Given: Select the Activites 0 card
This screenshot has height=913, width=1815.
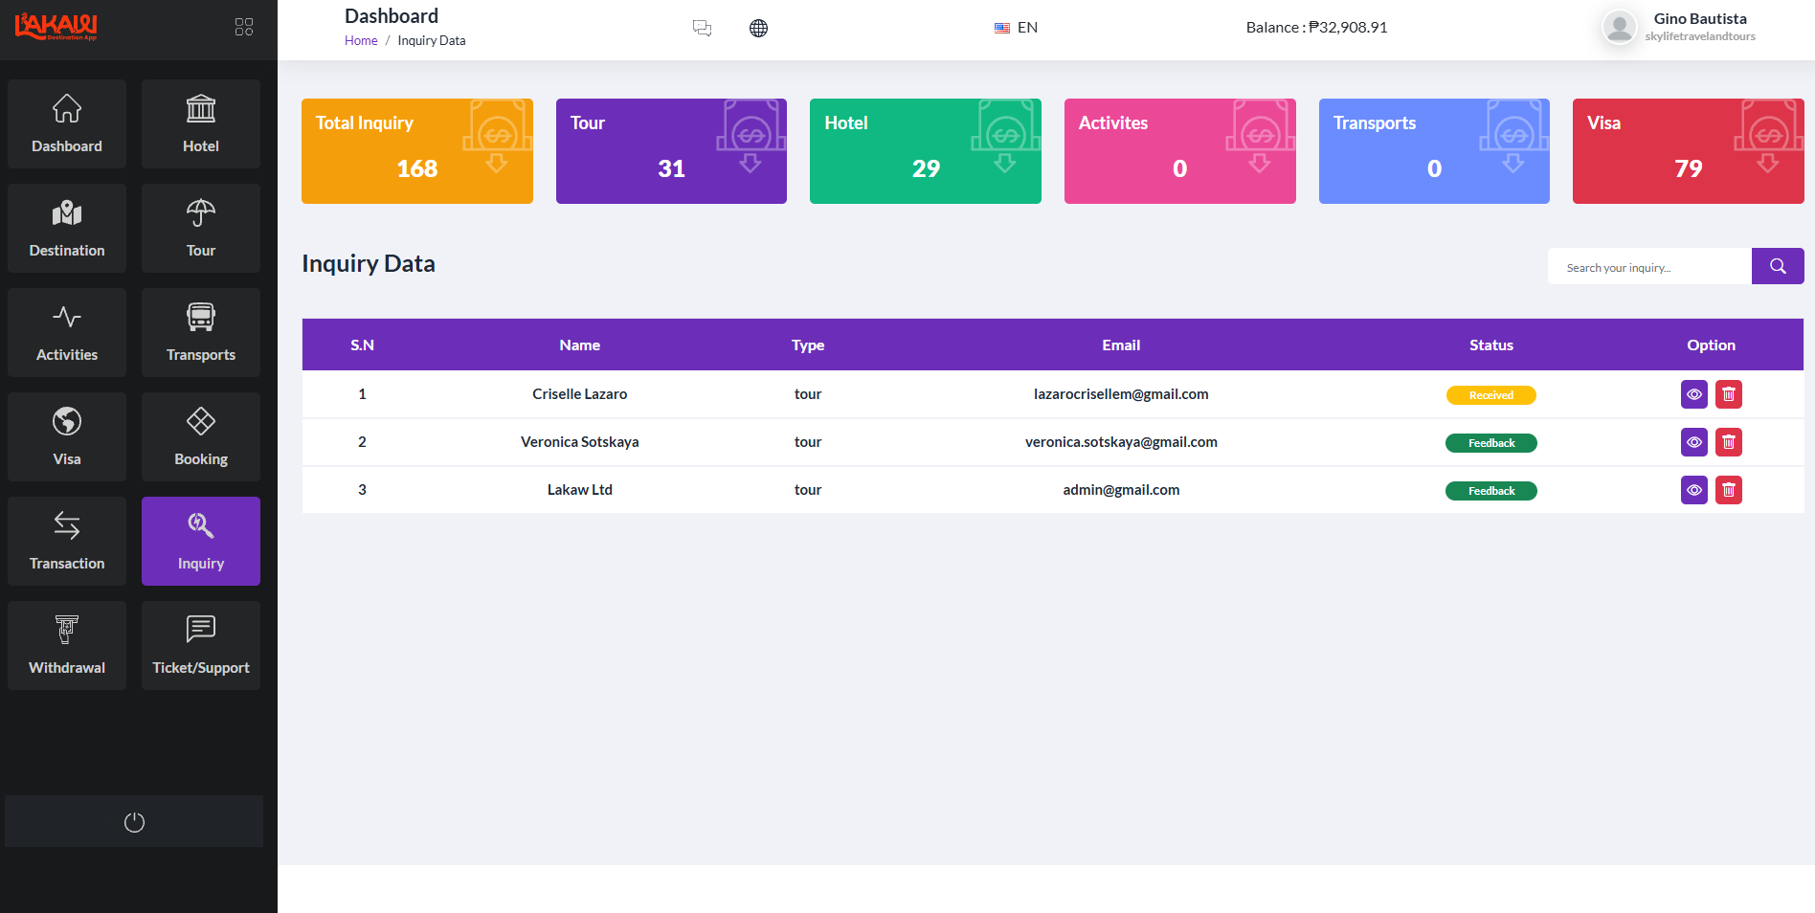Looking at the screenshot, I should click(x=1180, y=151).
